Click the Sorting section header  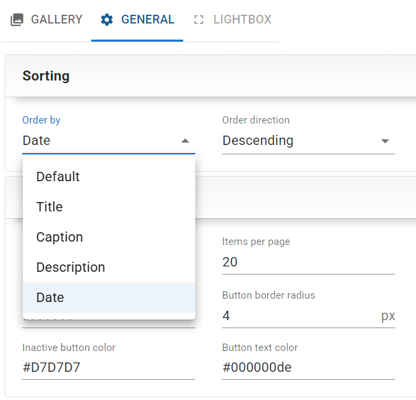point(46,76)
